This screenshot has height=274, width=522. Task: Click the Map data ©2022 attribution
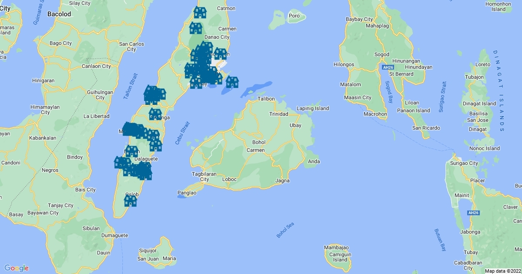point(502,271)
